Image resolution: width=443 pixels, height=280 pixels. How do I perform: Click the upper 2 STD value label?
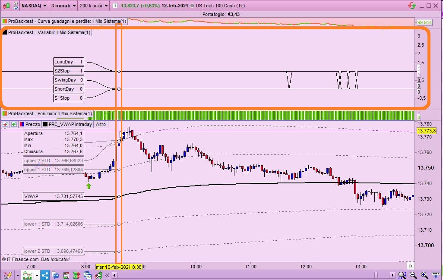click(x=54, y=160)
